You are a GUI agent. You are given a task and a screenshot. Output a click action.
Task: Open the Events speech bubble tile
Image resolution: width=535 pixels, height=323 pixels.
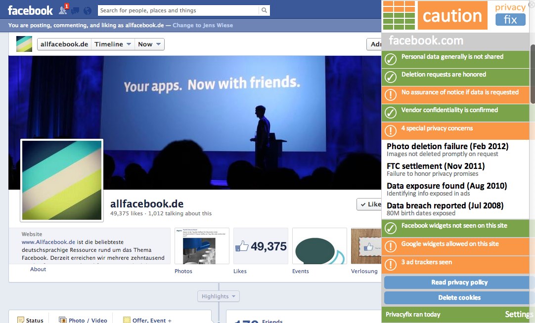tap(319, 246)
